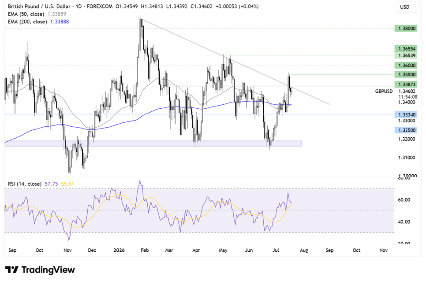Select the 1.32500 support level tag
Screen dimensions: 426x283
(406, 130)
